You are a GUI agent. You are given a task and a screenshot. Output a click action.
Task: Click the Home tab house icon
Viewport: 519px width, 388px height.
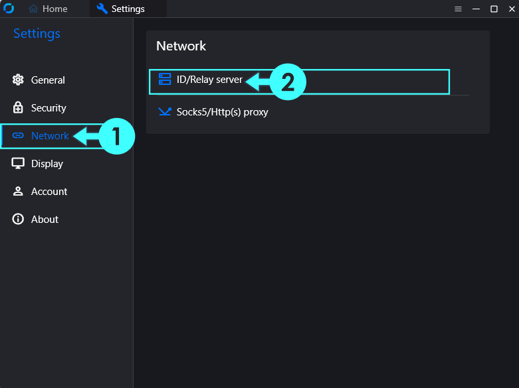[33, 9]
